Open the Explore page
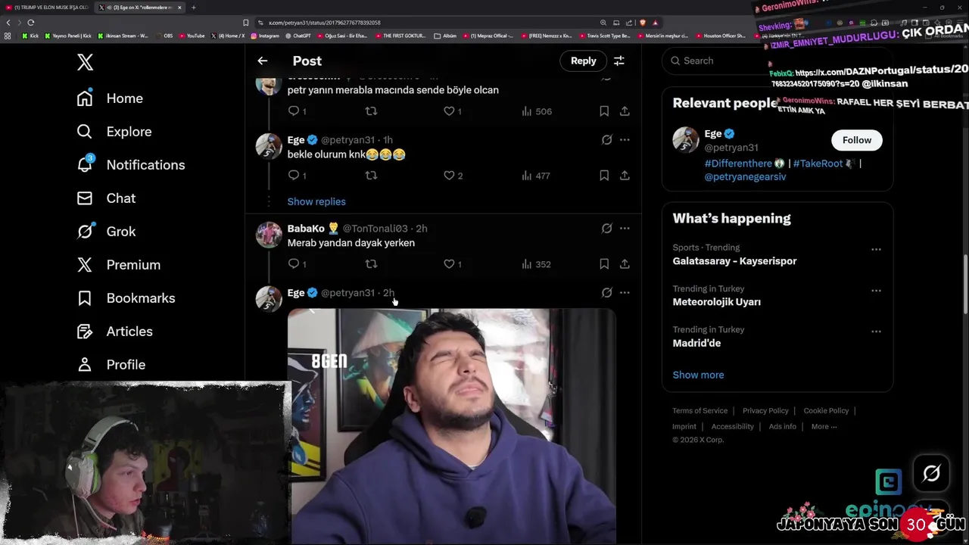Viewport: 969px width, 545px height. coord(114,132)
